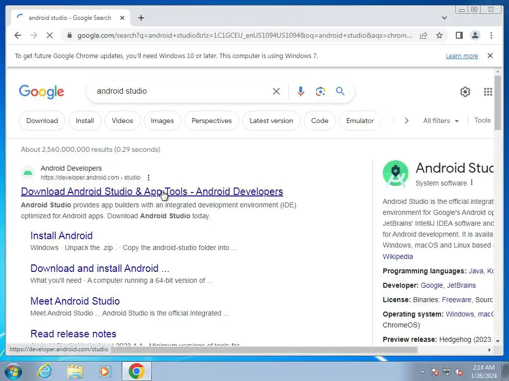
Task: Search by image with Google Lens
Action: click(x=321, y=91)
